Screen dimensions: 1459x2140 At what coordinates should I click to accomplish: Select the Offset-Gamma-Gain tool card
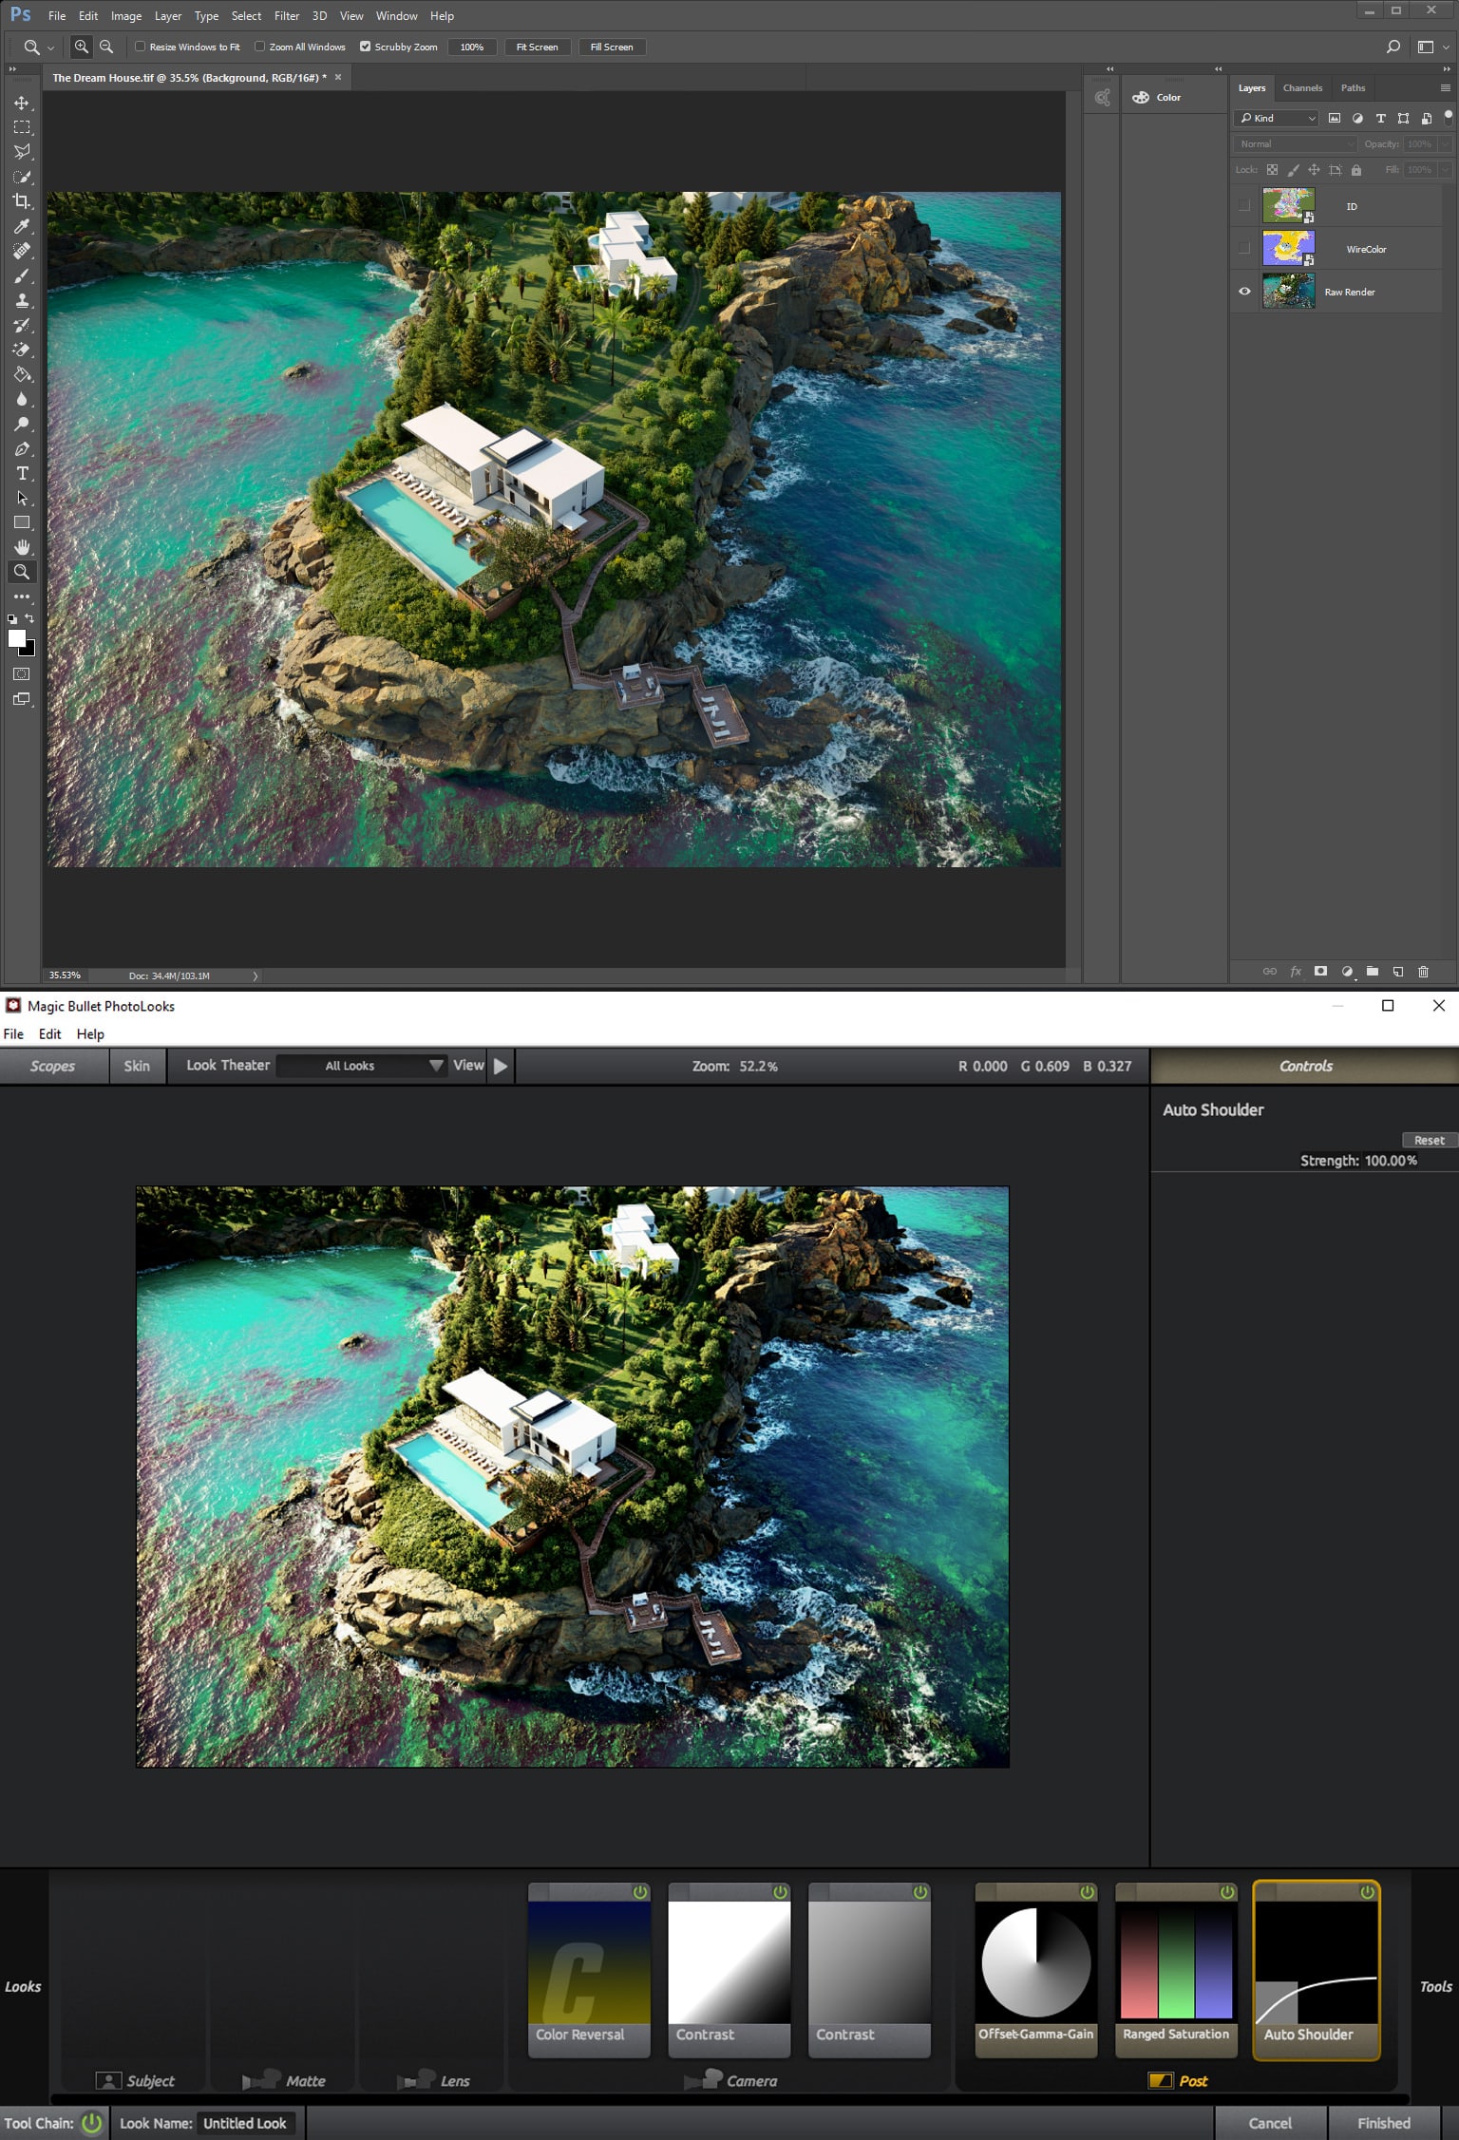pyautogui.click(x=1036, y=1969)
